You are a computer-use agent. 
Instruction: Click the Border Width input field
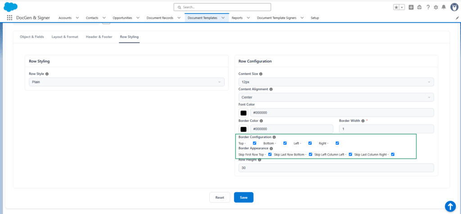[386, 129]
